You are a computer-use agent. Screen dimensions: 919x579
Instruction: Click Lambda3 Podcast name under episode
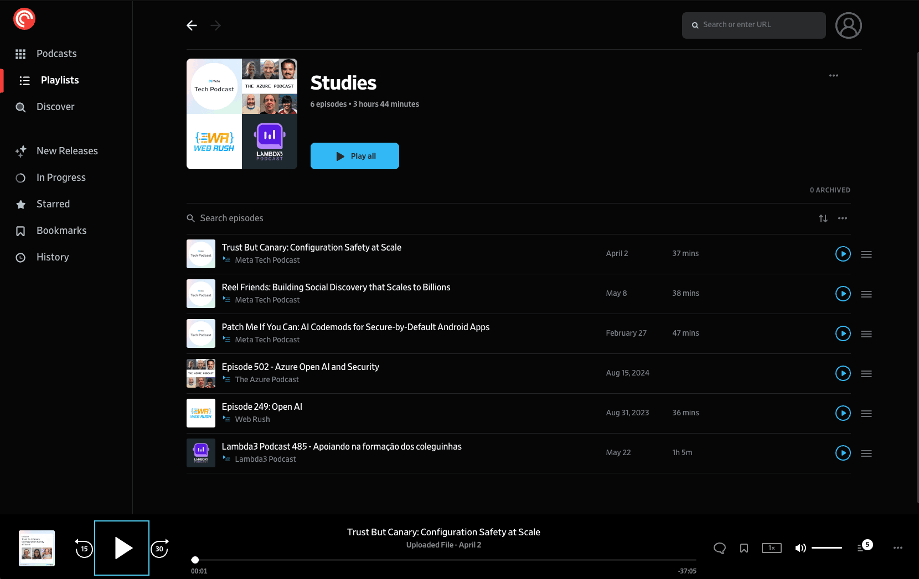pyautogui.click(x=265, y=459)
